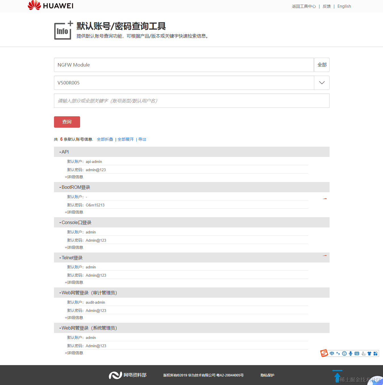Collapse the BootROM登录 section

[192, 187]
